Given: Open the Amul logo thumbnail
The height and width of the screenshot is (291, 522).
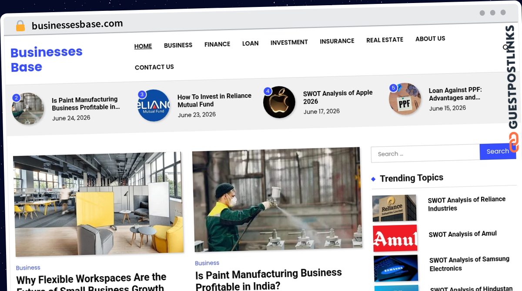Looking at the screenshot, I should [395, 238].
